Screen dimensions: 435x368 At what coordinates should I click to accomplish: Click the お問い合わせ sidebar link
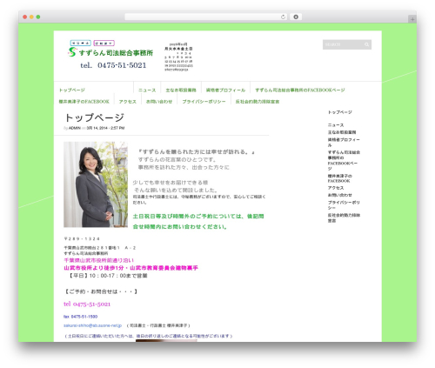pyautogui.click(x=340, y=195)
